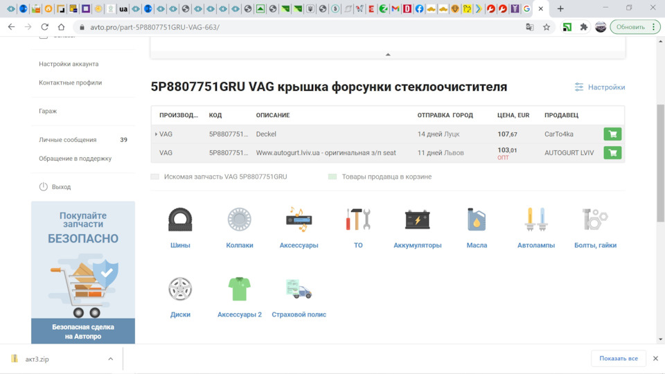Bookmark this page with the star icon
The image size is (665, 374).
pos(547,27)
